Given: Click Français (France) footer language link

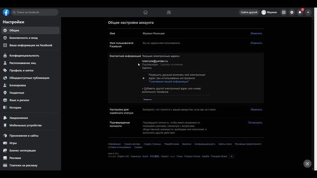Looking at the screenshot, I should tap(192, 156).
